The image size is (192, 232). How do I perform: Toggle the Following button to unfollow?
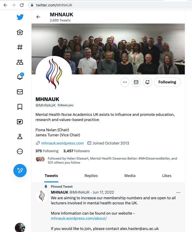167,82
